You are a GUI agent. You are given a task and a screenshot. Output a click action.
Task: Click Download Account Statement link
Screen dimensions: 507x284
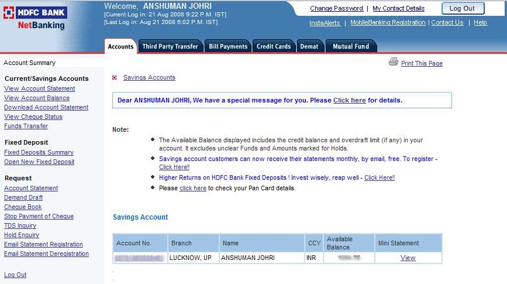click(46, 107)
